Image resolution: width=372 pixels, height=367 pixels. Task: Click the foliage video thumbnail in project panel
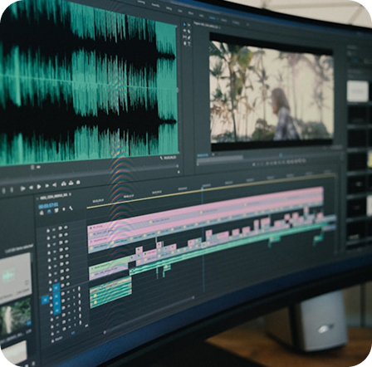point(16,316)
